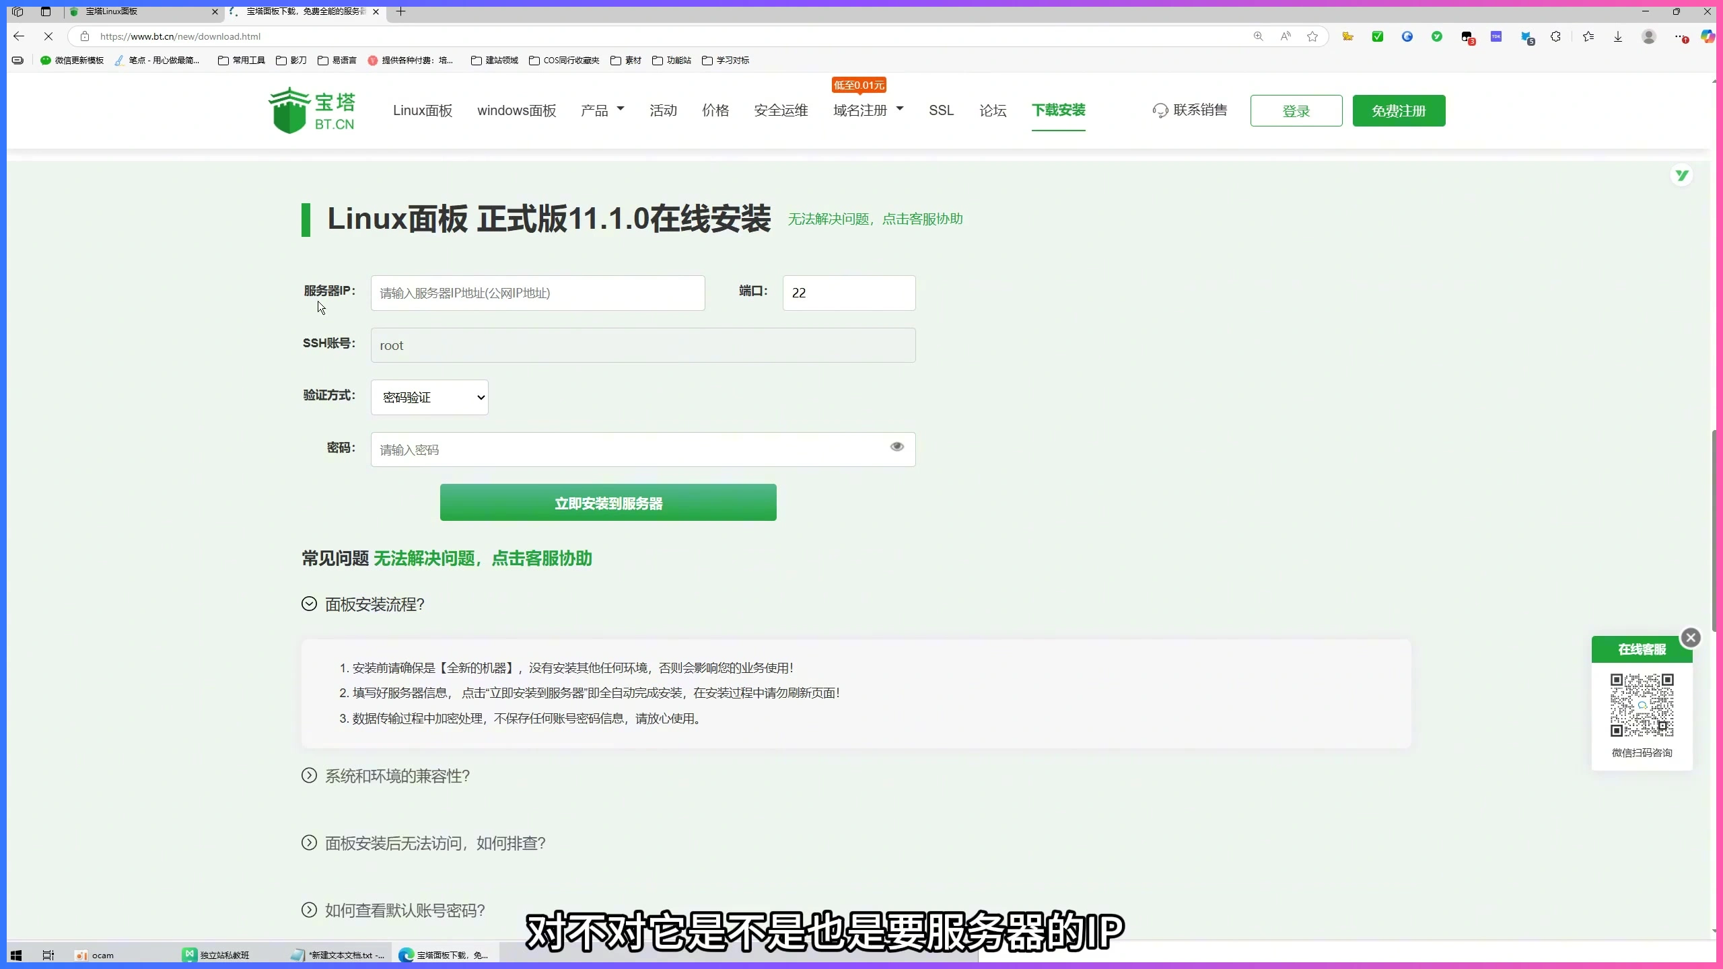Open Task View in taskbar
Viewport: 1723px width, 969px height.
point(48,955)
